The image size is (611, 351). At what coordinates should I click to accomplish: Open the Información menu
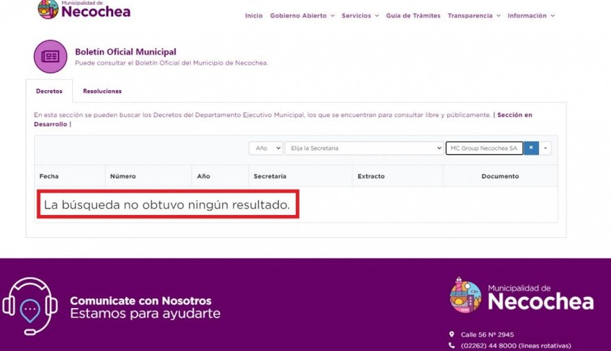pos(531,16)
